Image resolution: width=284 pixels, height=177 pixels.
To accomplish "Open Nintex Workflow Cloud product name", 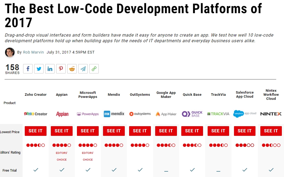I will [x=271, y=95].
